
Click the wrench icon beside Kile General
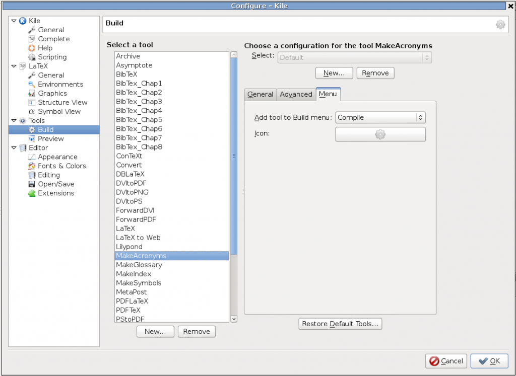coord(32,30)
